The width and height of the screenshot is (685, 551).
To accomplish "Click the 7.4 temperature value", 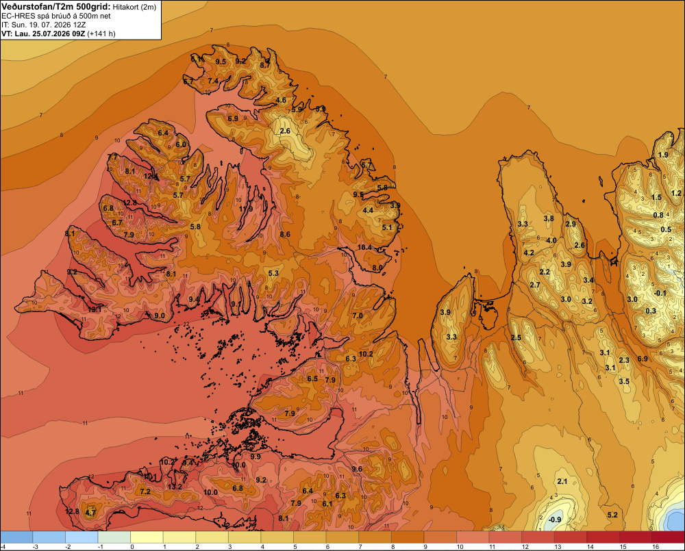I will (x=213, y=81).
